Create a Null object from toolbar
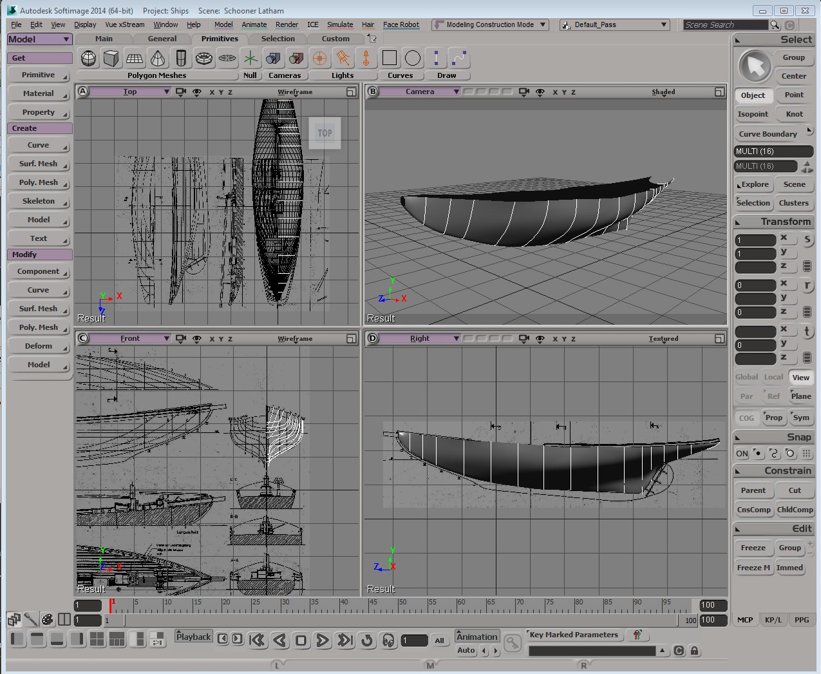The height and width of the screenshot is (674, 821). point(250,59)
